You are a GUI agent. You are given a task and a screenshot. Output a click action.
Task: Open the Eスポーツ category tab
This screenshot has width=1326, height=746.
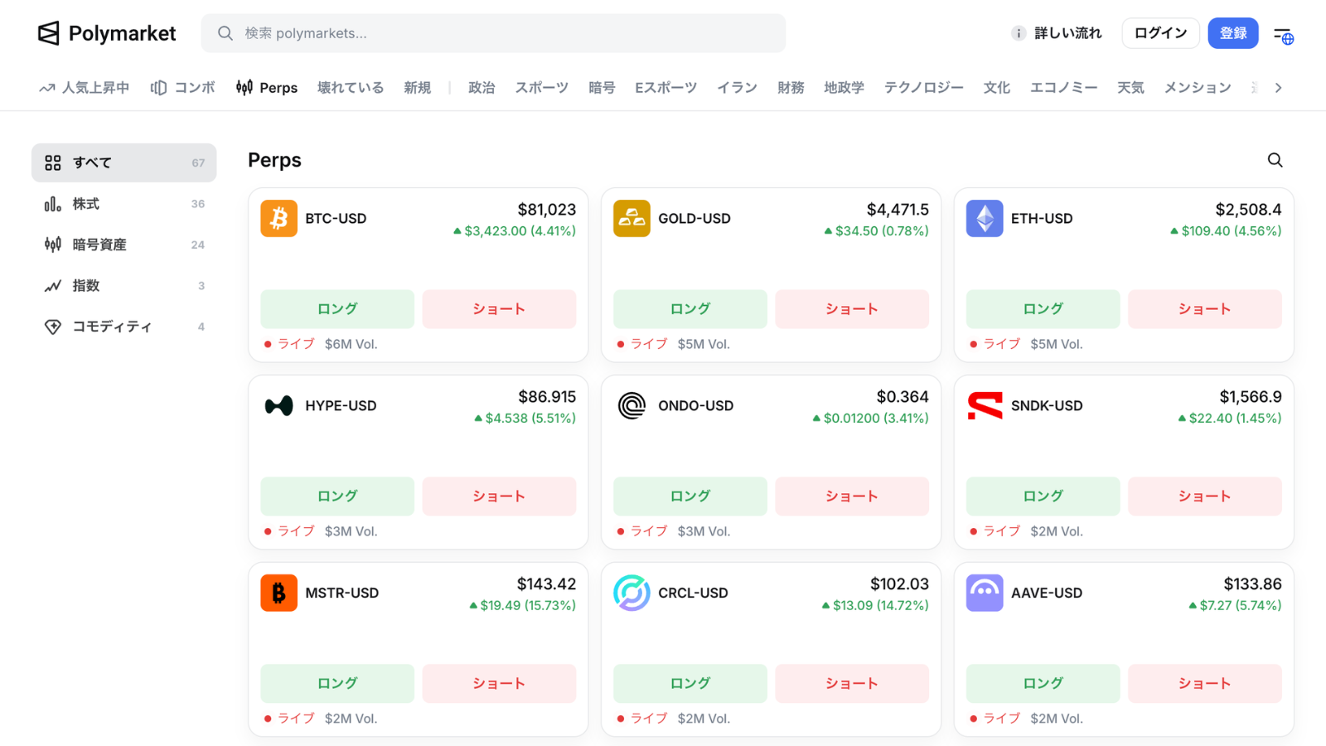tap(666, 88)
